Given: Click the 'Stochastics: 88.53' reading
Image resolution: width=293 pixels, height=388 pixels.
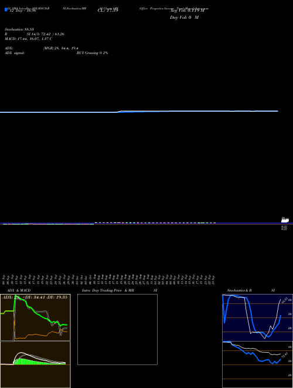Looking at the screenshot, I should [x=19, y=29].
